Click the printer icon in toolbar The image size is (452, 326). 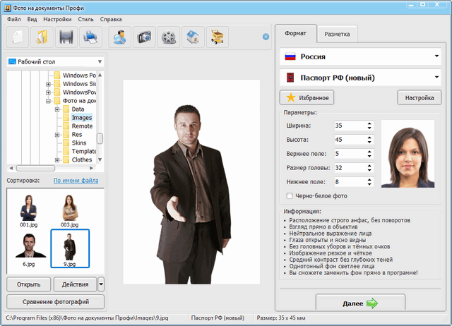[x=90, y=37]
